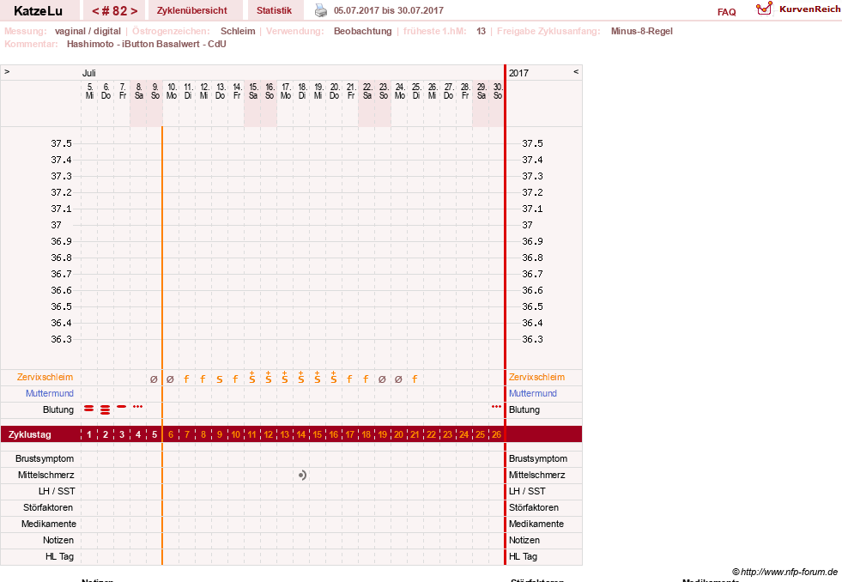Click the date header 18. Di

tap(302, 91)
